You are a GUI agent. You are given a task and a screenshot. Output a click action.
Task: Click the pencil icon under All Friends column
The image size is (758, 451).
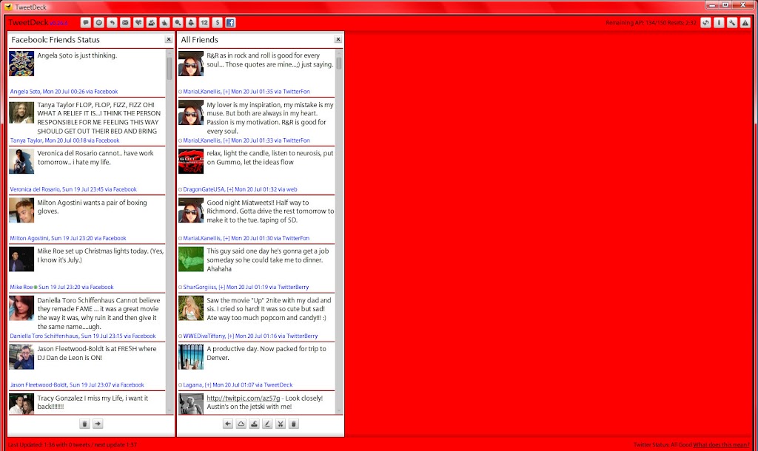(267, 424)
